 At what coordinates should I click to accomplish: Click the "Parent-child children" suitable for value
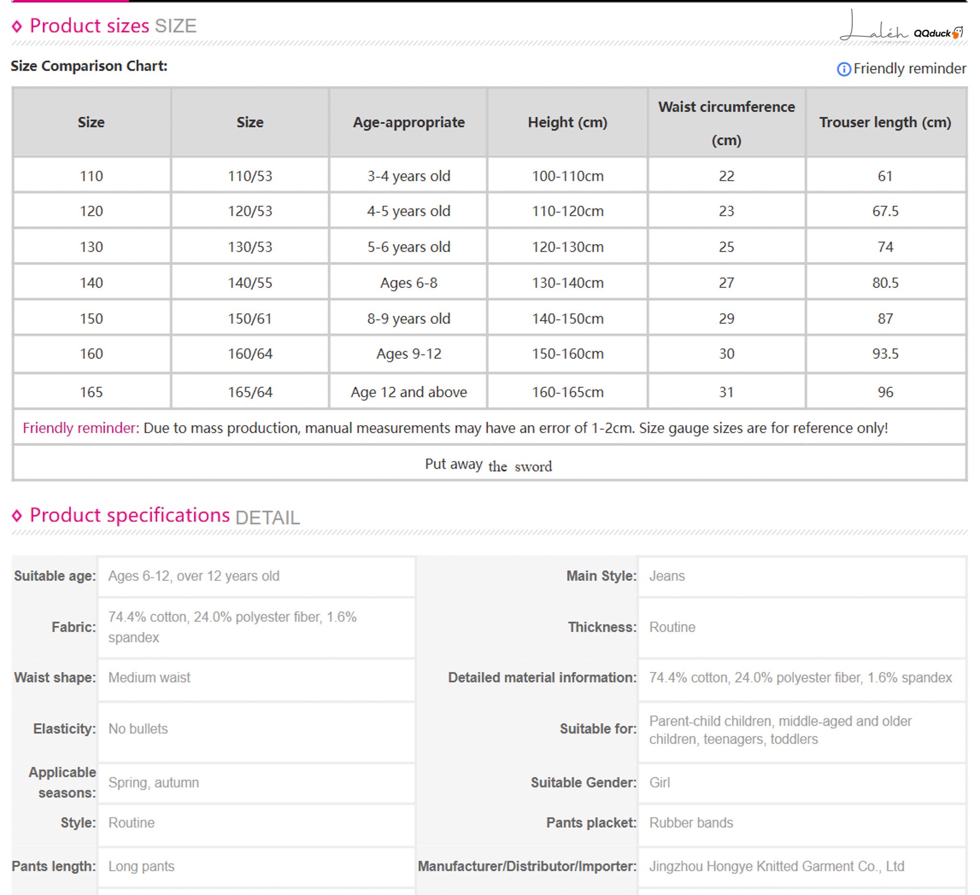tap(780, 730)
